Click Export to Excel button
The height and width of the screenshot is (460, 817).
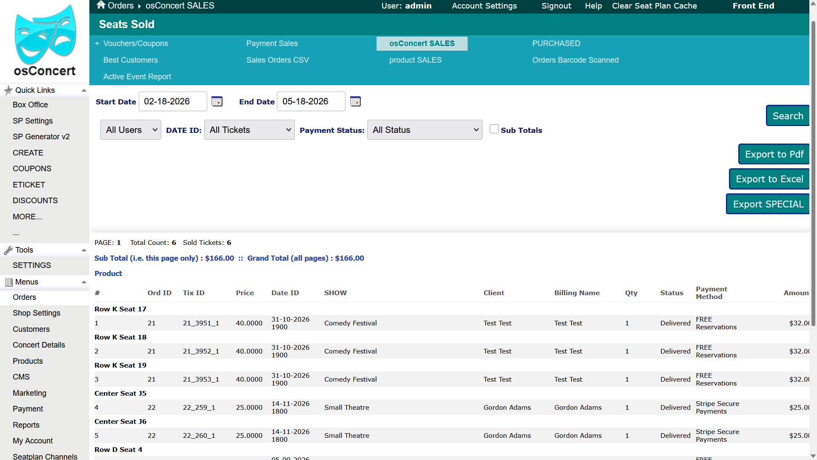point(769,179)
